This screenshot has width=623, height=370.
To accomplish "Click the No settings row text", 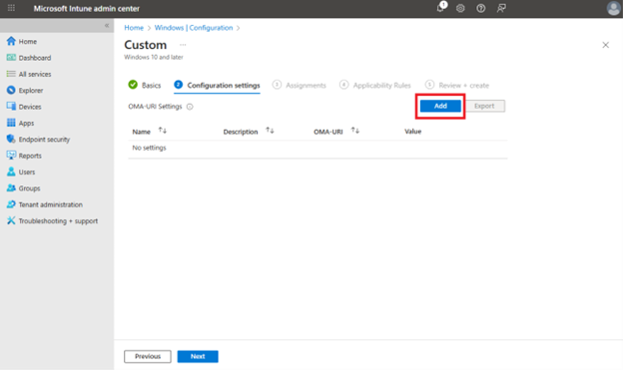I will [x=149, y=148].
